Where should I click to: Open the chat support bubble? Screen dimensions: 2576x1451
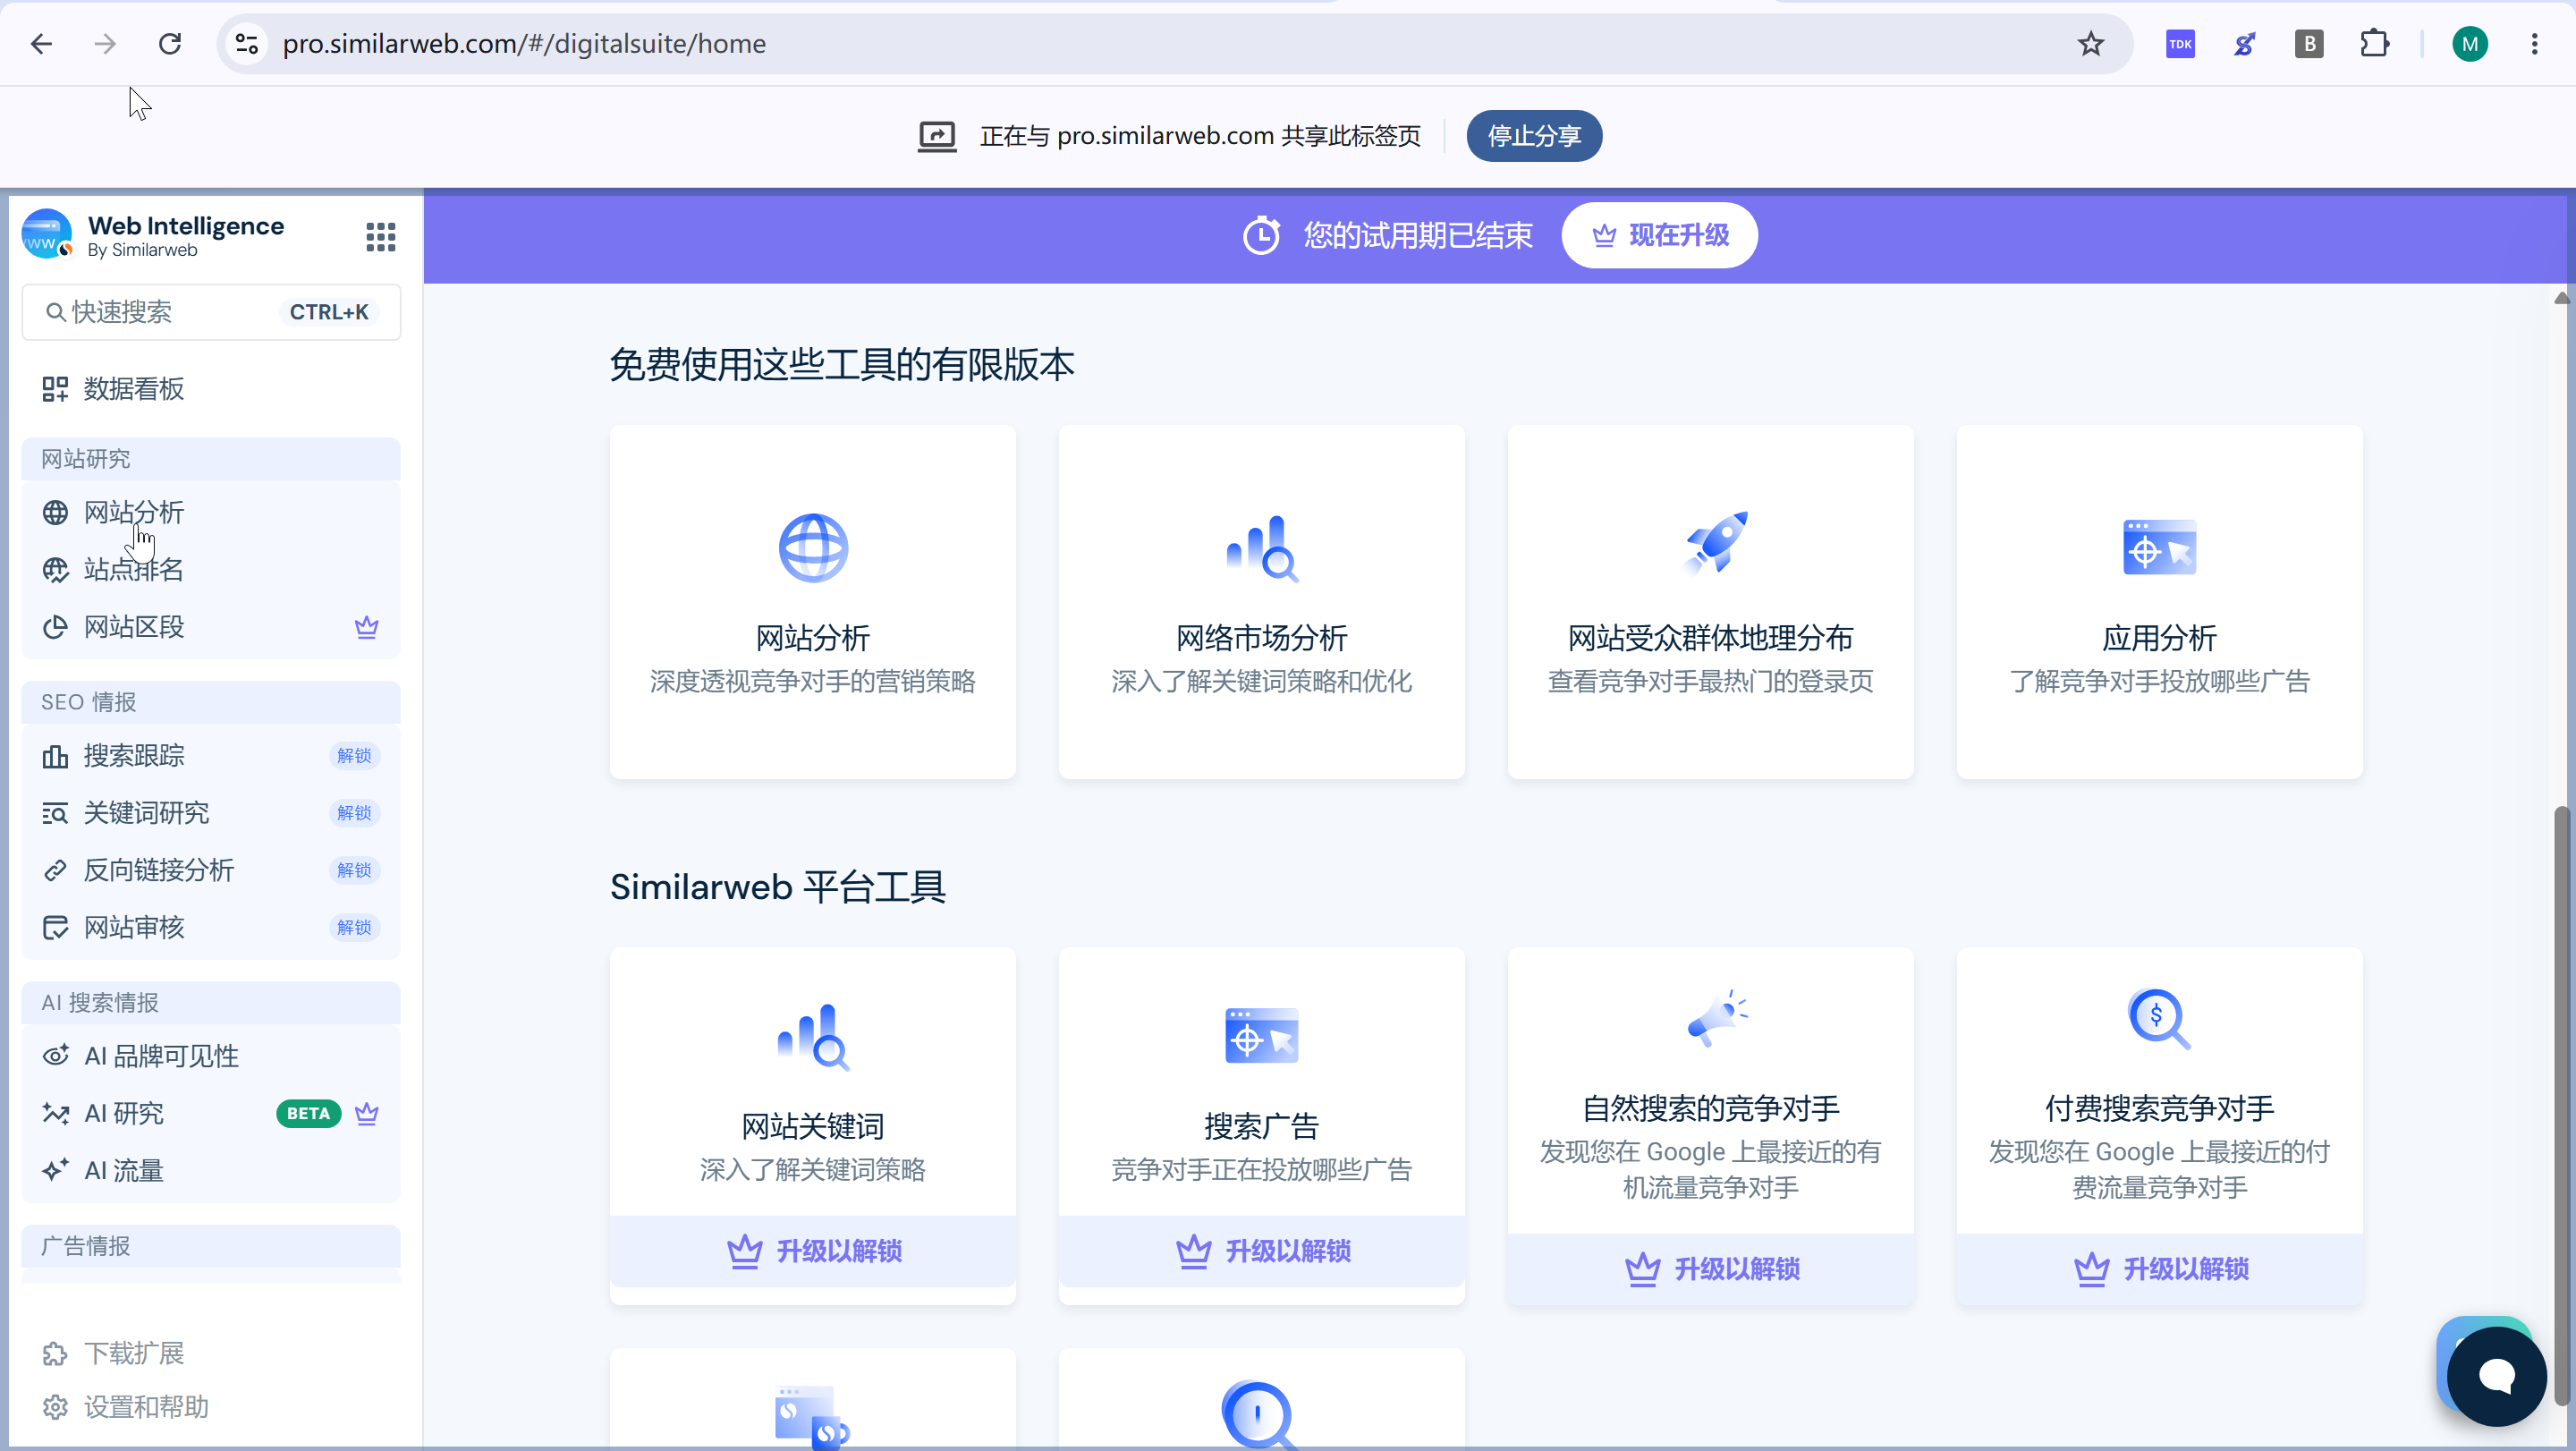click(x=2496, y=1376)
